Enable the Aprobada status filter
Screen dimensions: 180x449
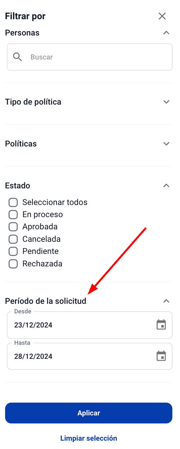(13, 227)
